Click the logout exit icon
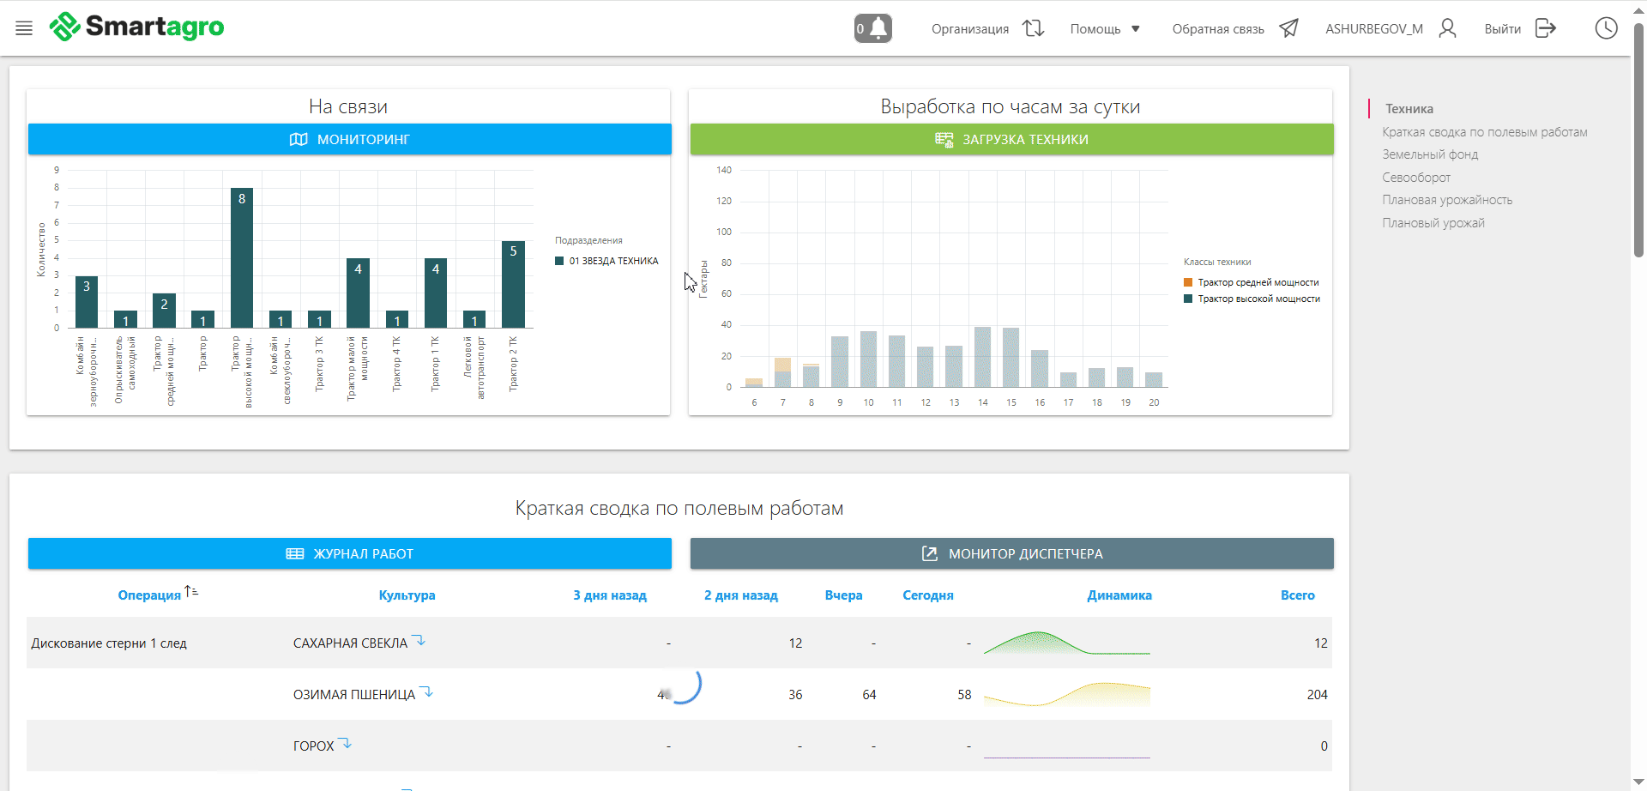The width and height of the screenshot is (1647, 791). [x=1545, y=28]
